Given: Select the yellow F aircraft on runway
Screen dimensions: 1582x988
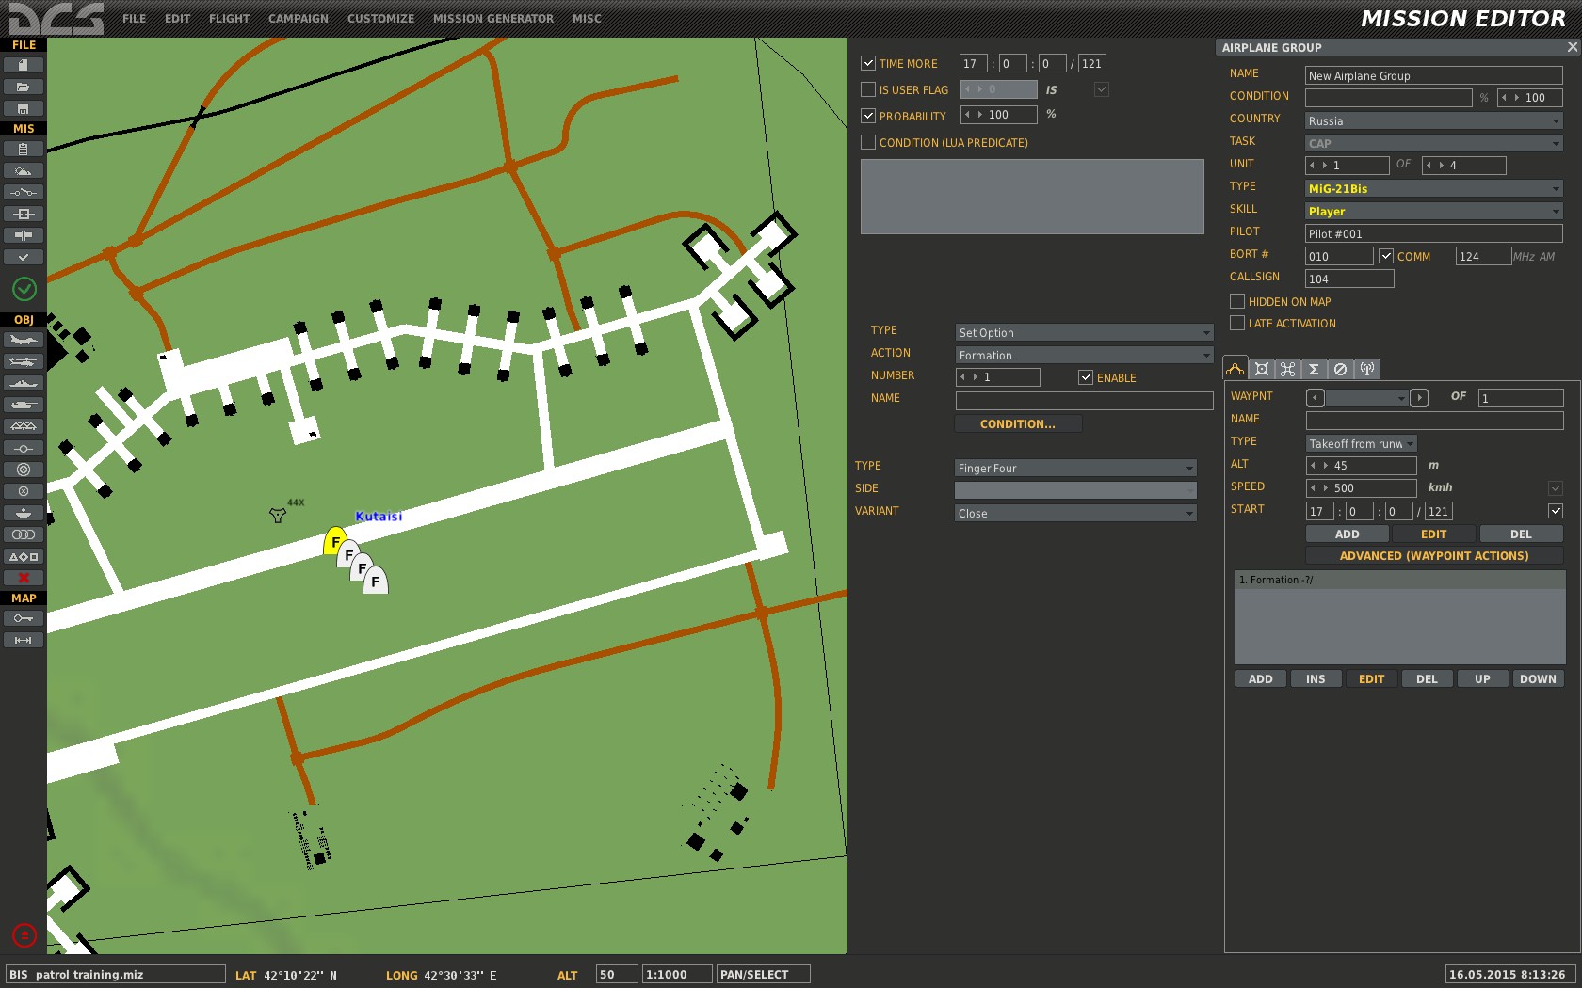Looking at the screenshot, I should [334, 541].
